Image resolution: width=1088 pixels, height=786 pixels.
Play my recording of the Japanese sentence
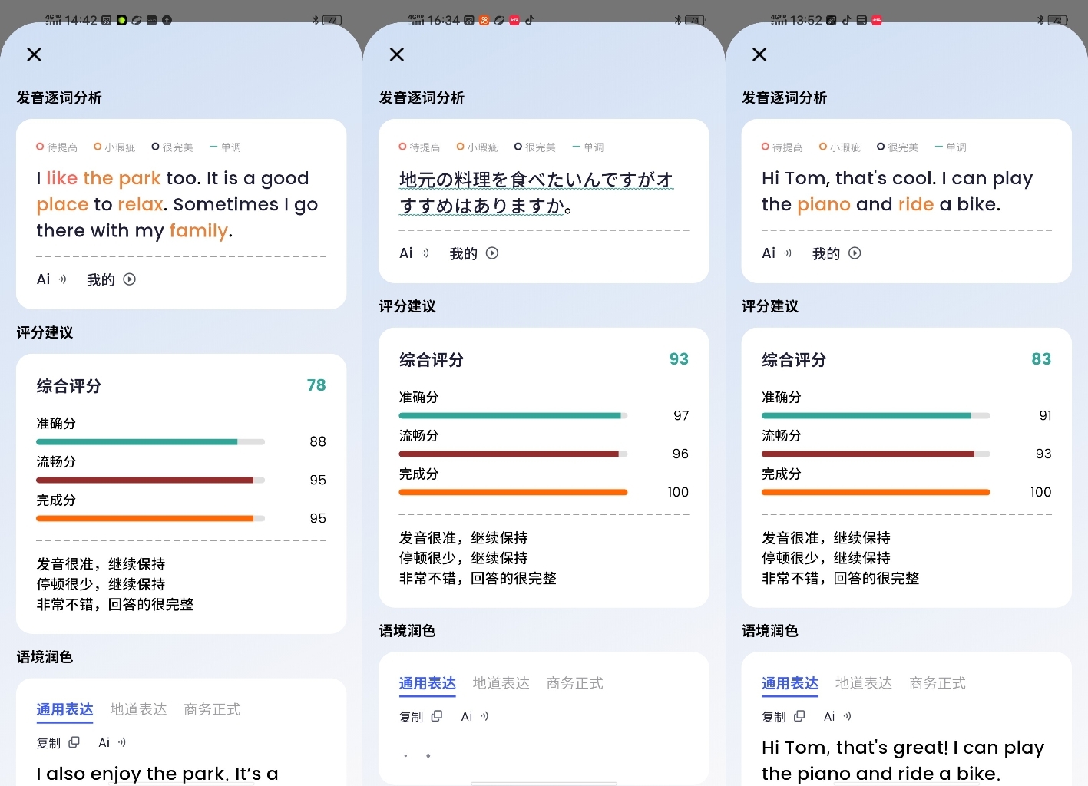click(474, 253)
